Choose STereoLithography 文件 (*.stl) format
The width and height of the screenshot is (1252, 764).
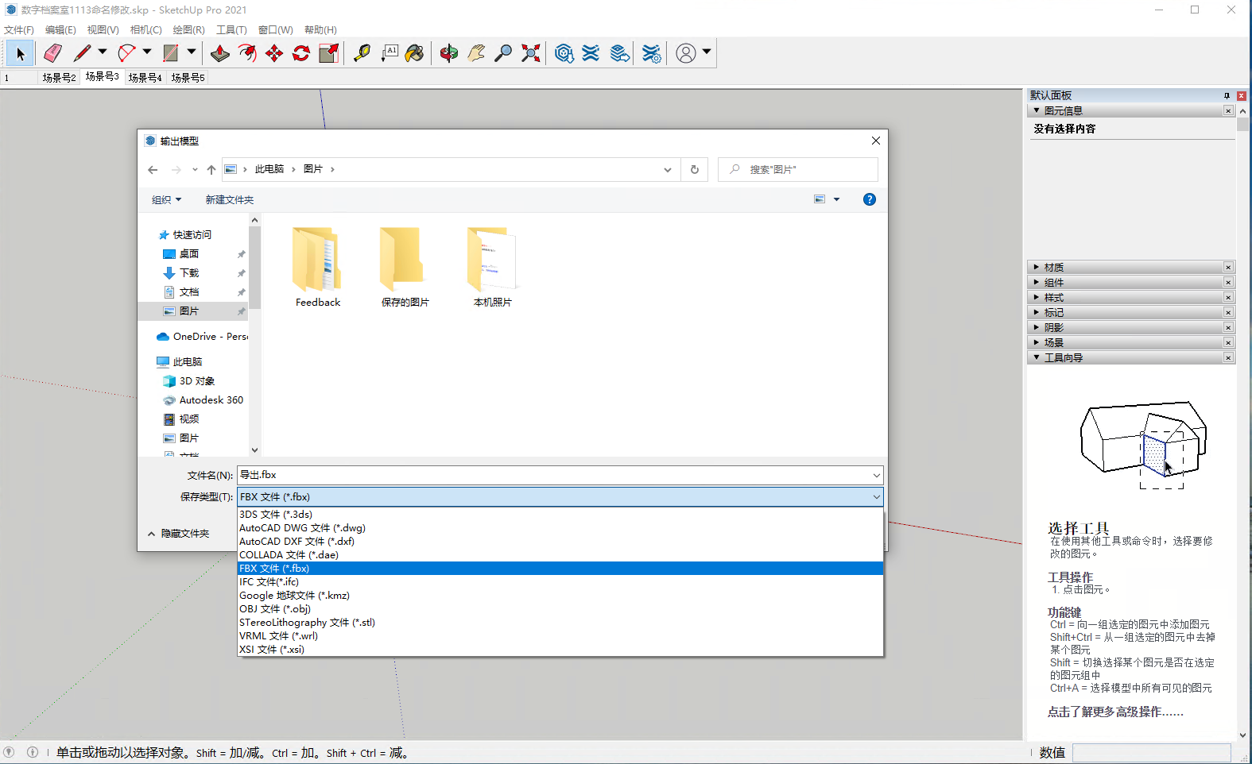tap(560, 623)
